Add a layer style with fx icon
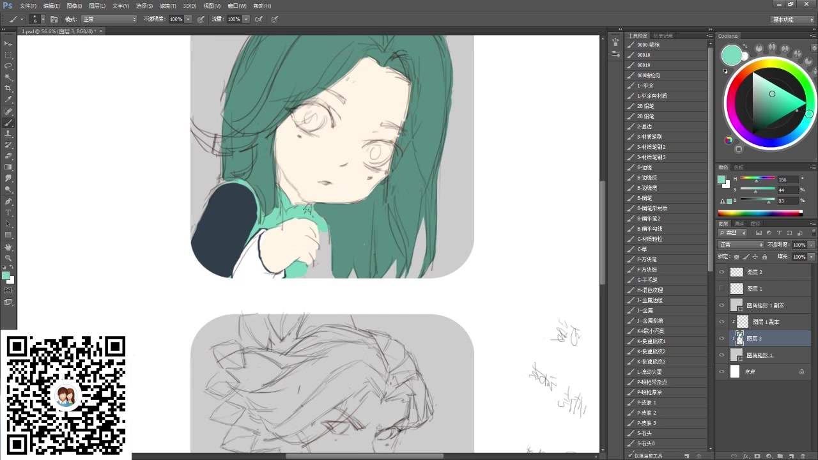 (x=746, y=456)
